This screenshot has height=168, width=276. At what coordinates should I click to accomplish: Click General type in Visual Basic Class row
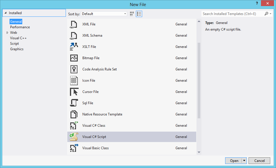click(x=181, y=148)
